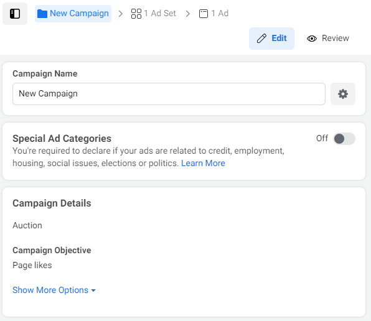
Task: Expand Show More Options
Action: point(54,290)
